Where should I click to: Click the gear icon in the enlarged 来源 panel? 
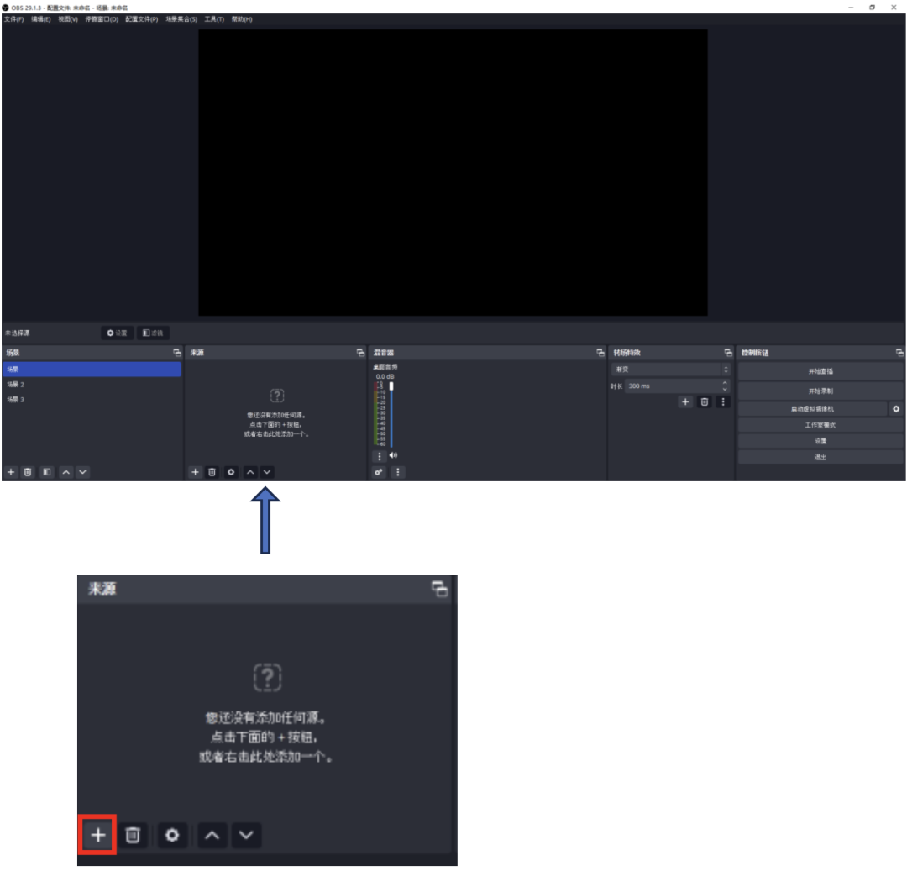[172, 836]
